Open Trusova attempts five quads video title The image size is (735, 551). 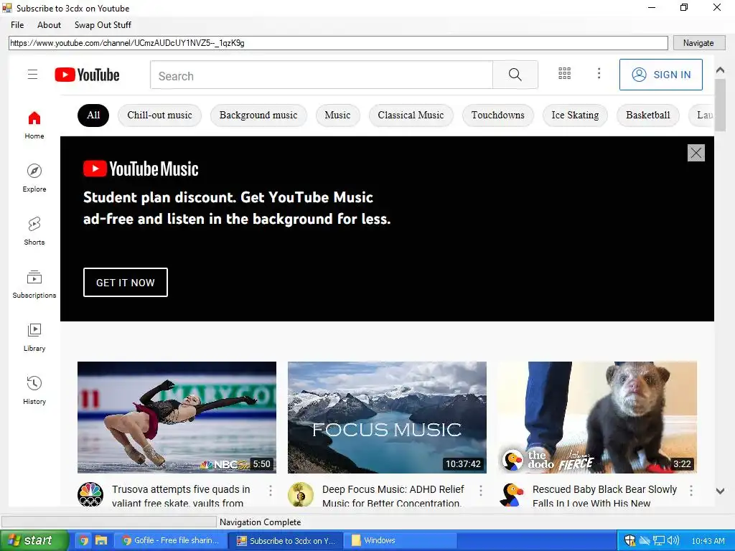pyautogui.click(x=181, y=496)
